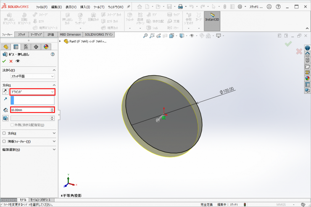Open the DisplayManager color sphere tab
311x207 pixels.
point(46,47)
